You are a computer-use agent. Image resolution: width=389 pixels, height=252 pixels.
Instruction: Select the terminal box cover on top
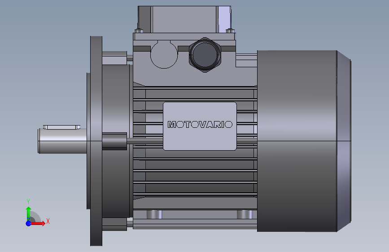point(184,19)
